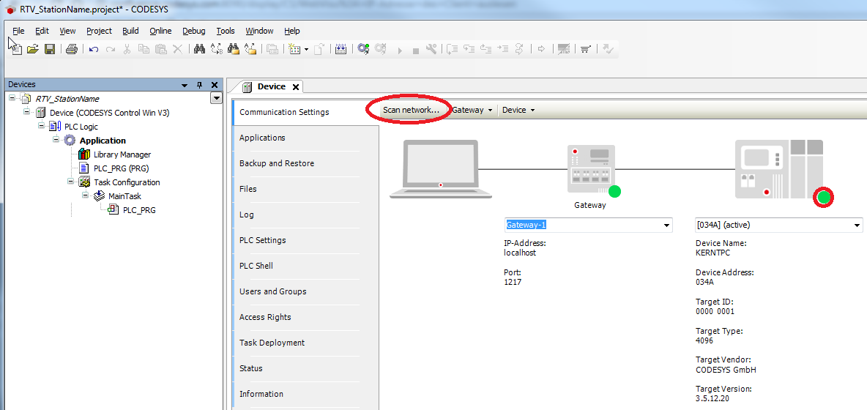The image size is (867, 410).
Task: Open the [034A] (active) device dropdown
Action: point(857,225)
